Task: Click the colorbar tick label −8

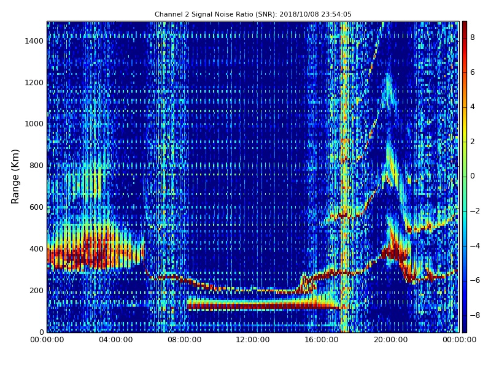Action: [475, 315]
